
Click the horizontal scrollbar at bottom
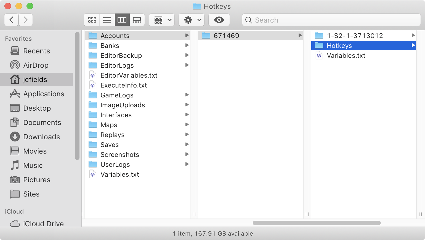pos(317,223)
